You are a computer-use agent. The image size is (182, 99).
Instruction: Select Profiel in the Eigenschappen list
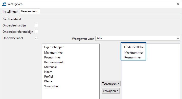click(49, 77)
